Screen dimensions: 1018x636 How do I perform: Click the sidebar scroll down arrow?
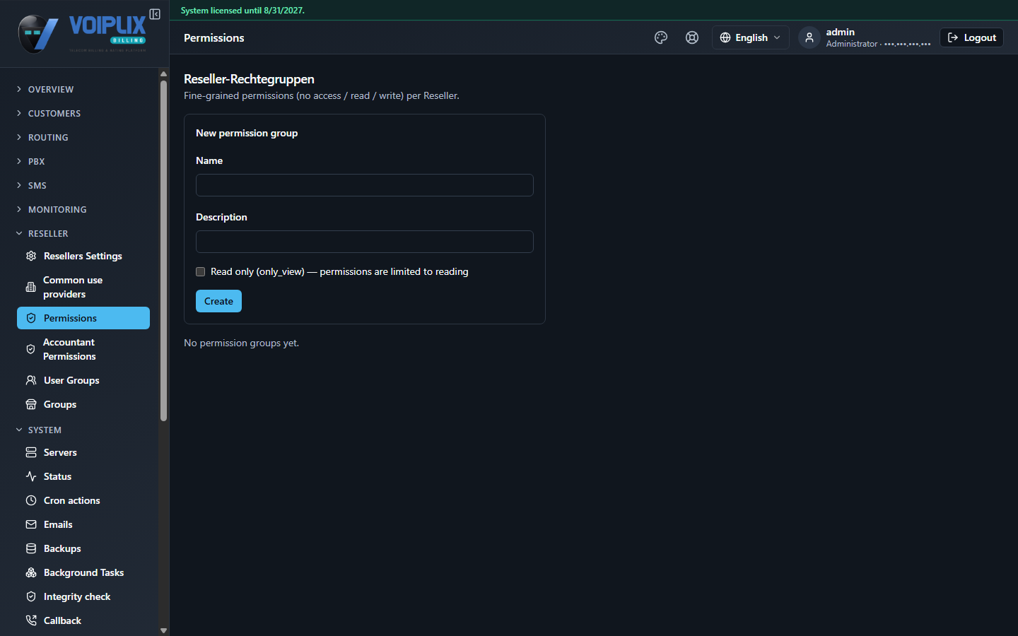[x=163, y=630]
